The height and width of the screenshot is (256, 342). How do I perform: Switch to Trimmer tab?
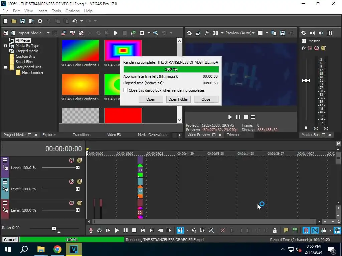point(233,135)
